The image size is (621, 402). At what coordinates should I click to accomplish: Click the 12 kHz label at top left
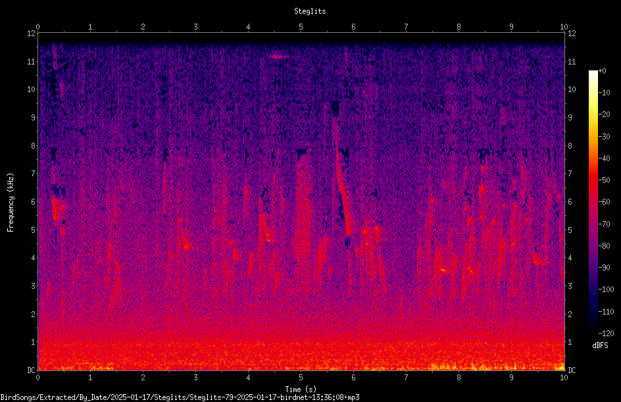pos(32,34)
